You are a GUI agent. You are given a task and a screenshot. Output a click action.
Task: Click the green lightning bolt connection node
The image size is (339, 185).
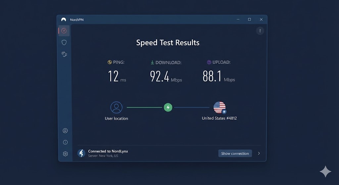(168, 108)
